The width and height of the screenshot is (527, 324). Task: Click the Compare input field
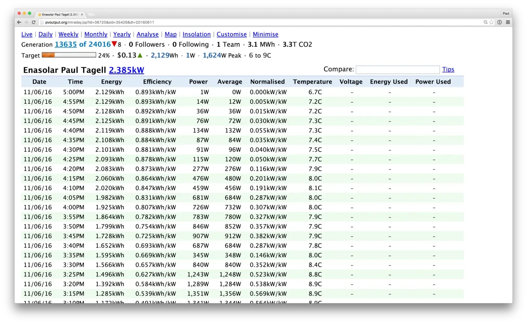click(x=398, y=70)
